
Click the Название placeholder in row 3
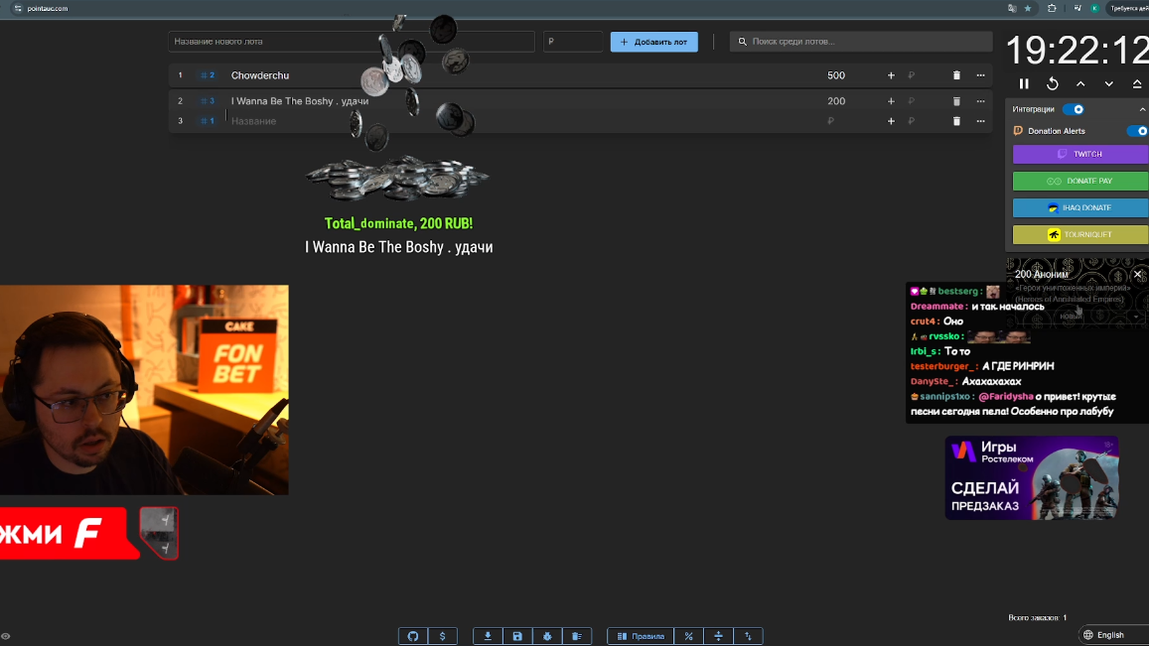coord(253,121)
